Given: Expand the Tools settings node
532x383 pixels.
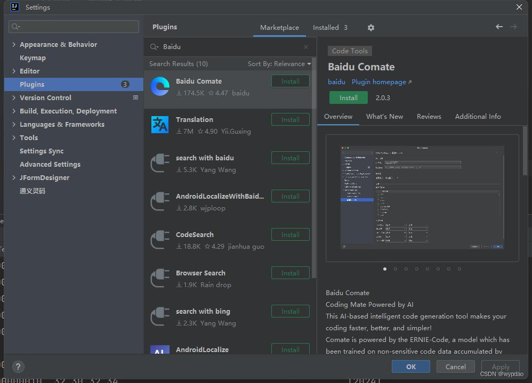Looking at the screenshot, I should pyautogui.click(x=14, y=137).
